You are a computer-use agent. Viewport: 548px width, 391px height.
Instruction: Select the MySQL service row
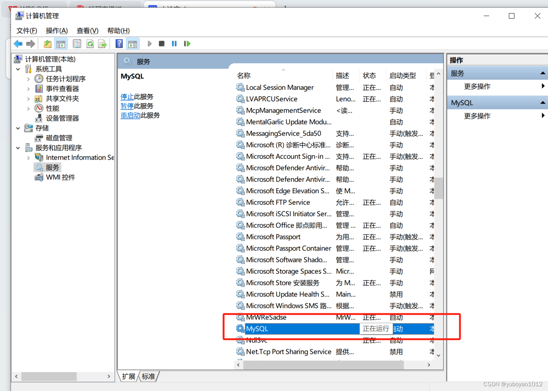pyautogui.click(x=335, y=329)
